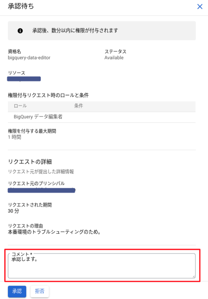Image resolution: width=208 pixels, height=299 pixels.
Task: Select the bigquery-data-editor entitlement name
Action: pos(29,58)
